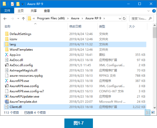Screen dimensions: 157x128
Task: Click the AxureRP9.exe application icon
Action: 7,81
